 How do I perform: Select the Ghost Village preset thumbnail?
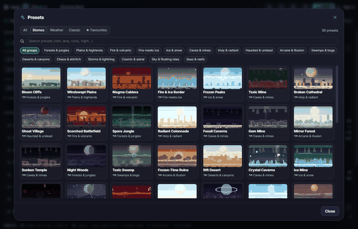[41, 117]
